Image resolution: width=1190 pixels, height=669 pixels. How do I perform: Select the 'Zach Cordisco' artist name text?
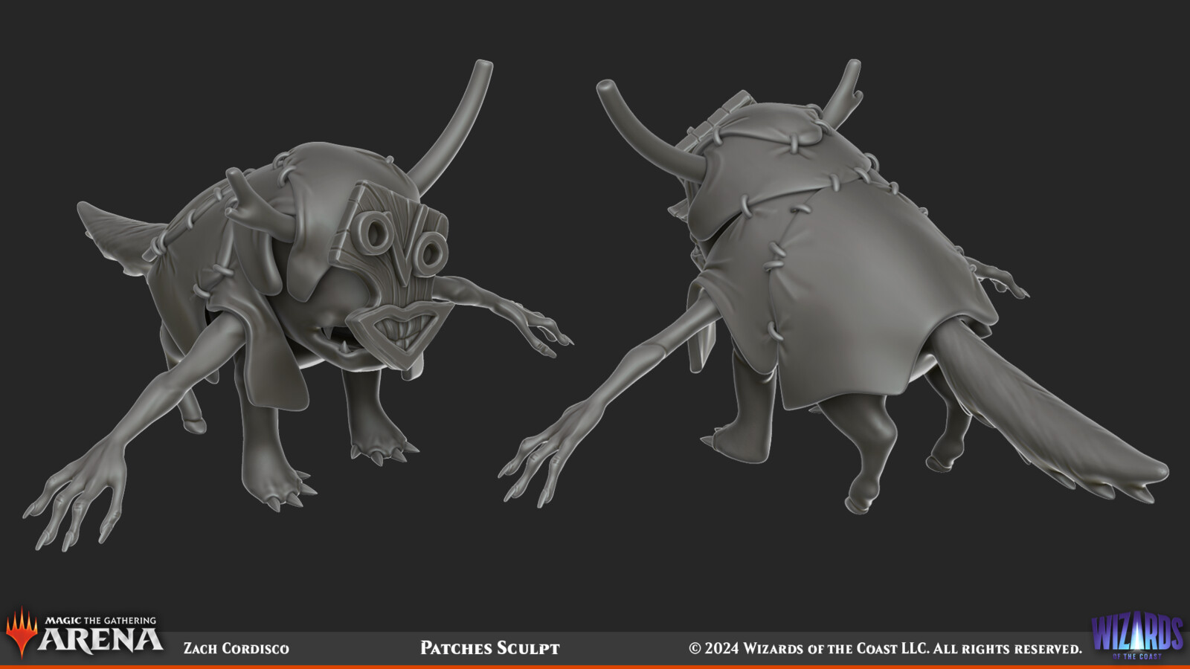click(237, 648)
